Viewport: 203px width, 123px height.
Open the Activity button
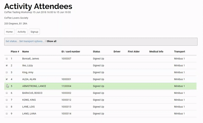click(x=22, y=32)
